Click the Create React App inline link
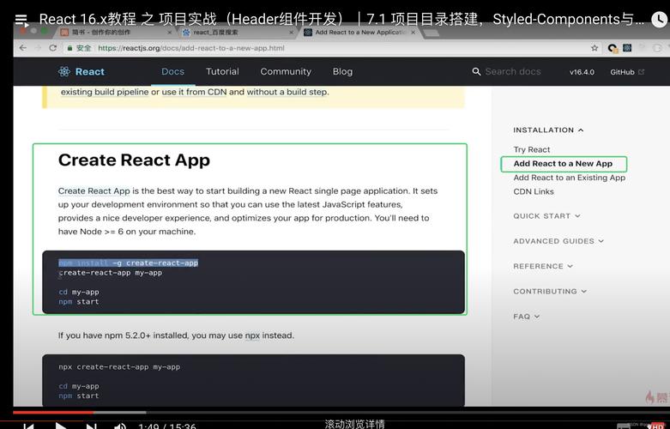 (94, 191)
